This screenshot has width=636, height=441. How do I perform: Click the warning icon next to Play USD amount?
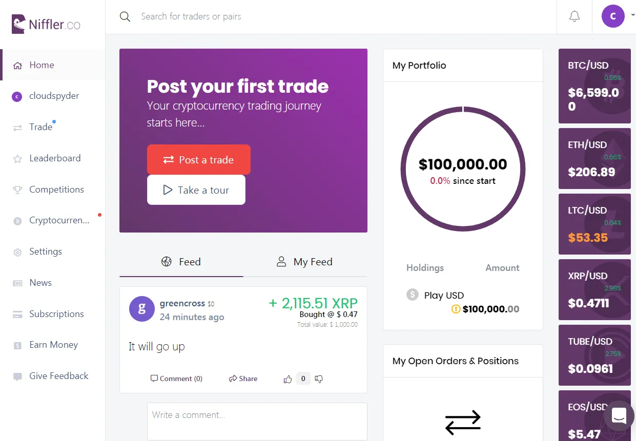click(x=456, y=309)
